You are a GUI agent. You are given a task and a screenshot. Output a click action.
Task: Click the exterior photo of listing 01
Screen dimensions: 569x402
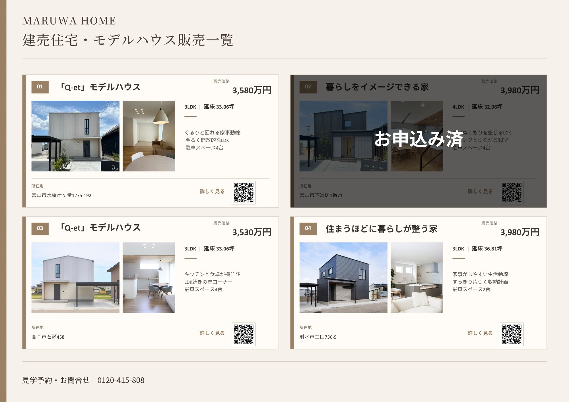(x=75, y=136)
